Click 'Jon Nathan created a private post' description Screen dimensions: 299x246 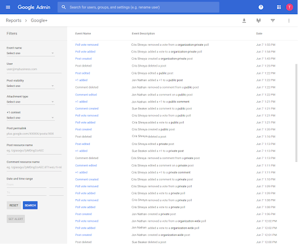point(153,214)
